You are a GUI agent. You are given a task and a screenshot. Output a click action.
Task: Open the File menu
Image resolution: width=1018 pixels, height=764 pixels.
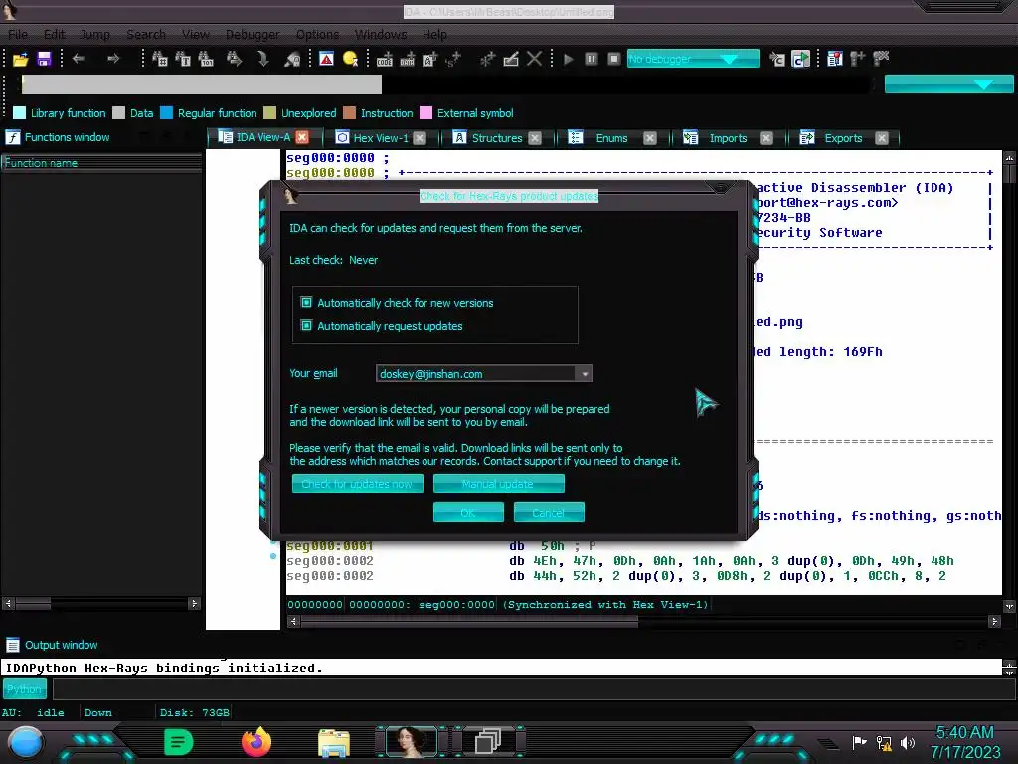(x=18, y=34)
